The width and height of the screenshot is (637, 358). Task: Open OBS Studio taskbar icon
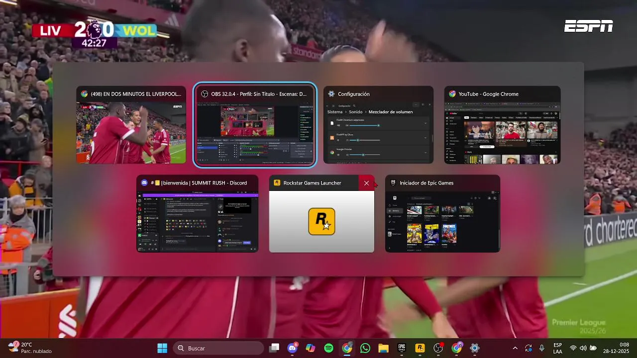point(438,348)
